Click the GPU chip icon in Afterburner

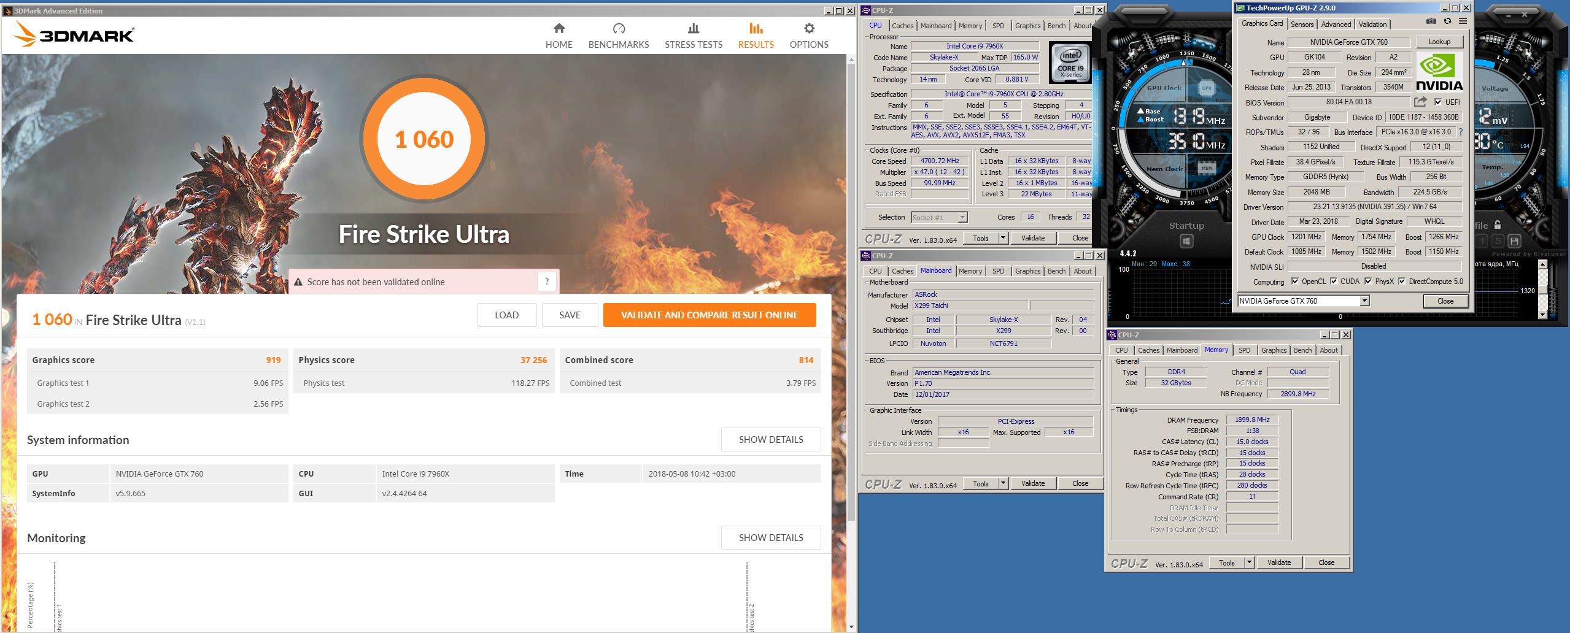1207,88
